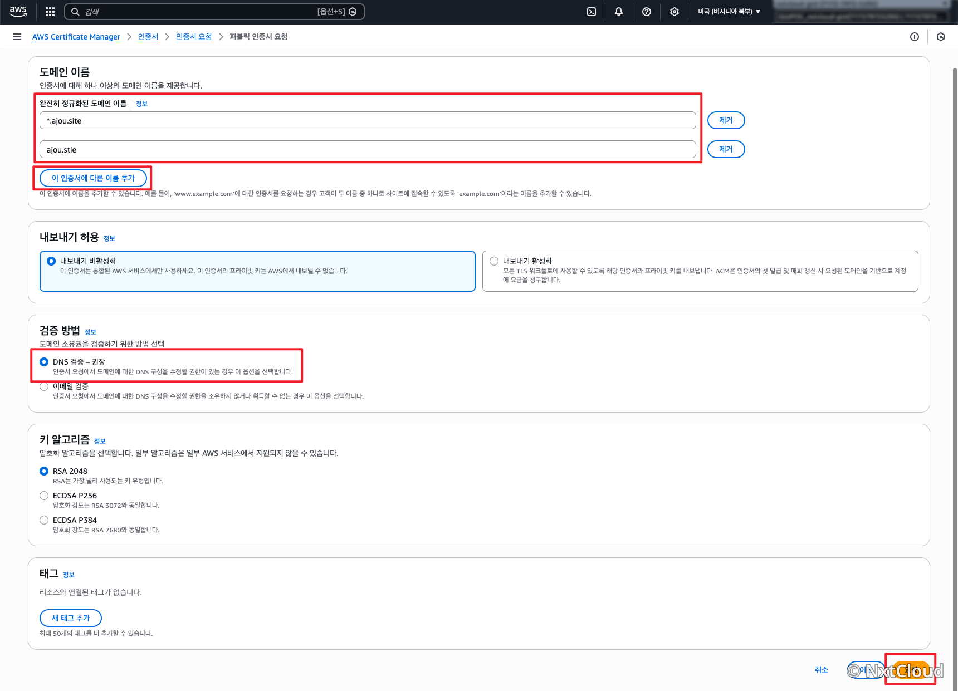This screenshot has width=958, height=691.
Task: Open the notifications bell icon
Action: click(x=619, y=12)
